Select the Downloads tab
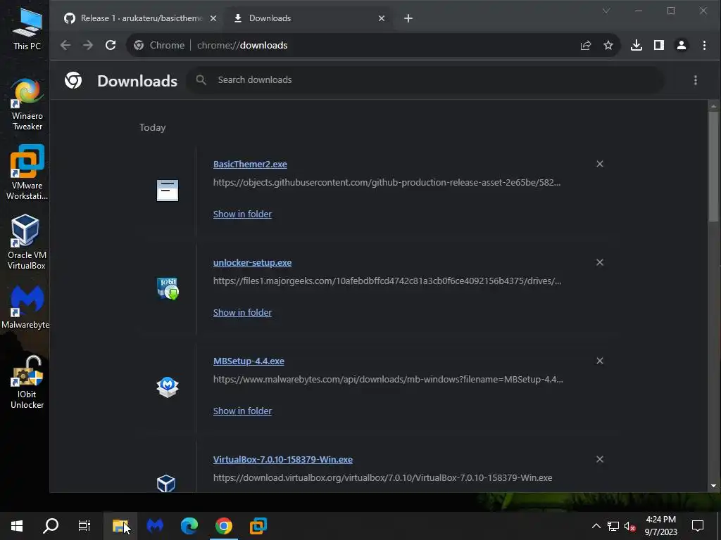This screenshot has width=721, height=540. click(308, 18)
